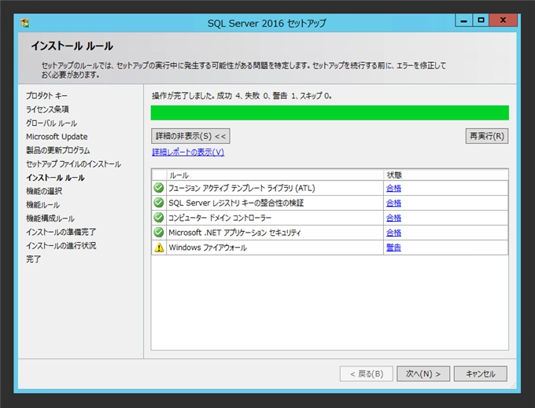
Task: Select インストールの準備完了 step in sidebar
Action: click(61, 232)
